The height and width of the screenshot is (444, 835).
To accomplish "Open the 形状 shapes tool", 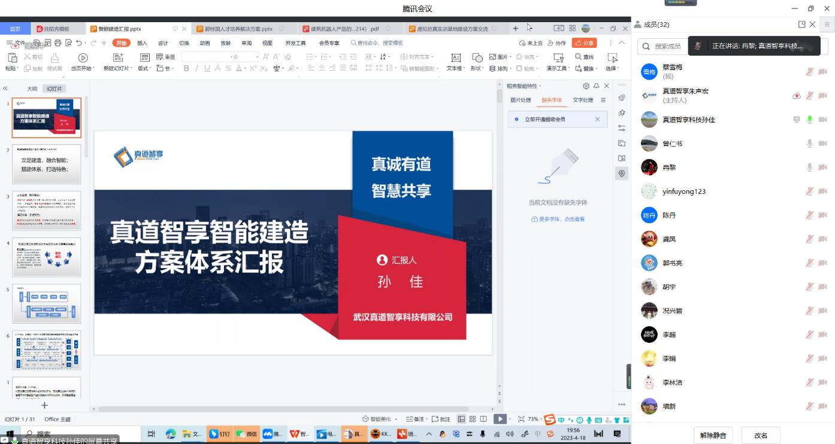I will [477, 57].
